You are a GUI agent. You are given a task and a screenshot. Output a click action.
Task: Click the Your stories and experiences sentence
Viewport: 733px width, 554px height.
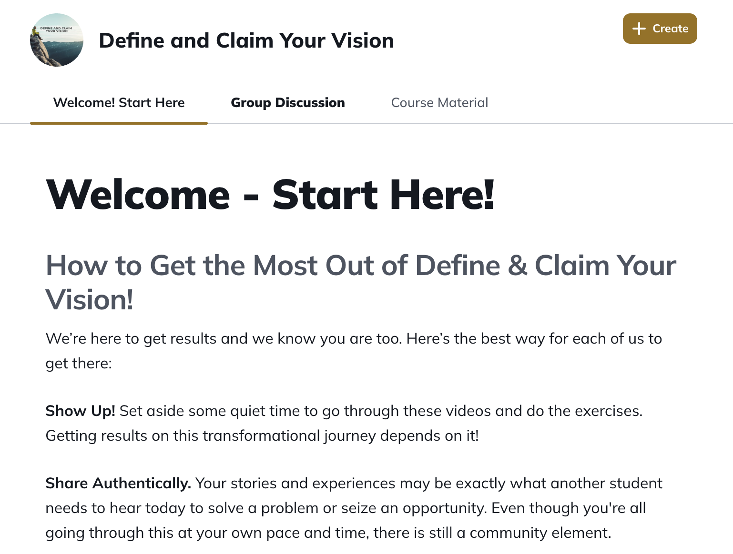pyautogui.click(x=428, y=483)
